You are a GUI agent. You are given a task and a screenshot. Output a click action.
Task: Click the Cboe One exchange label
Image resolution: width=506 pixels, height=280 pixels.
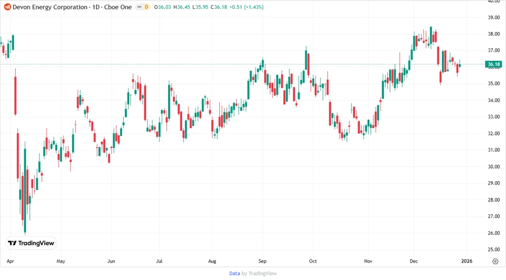(x=118, y=7)
